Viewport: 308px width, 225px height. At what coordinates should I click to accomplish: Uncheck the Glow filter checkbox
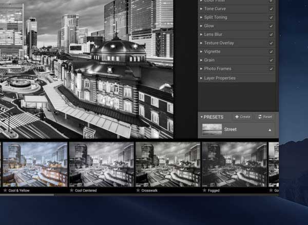pyautogui.click(x=271, y=26)
